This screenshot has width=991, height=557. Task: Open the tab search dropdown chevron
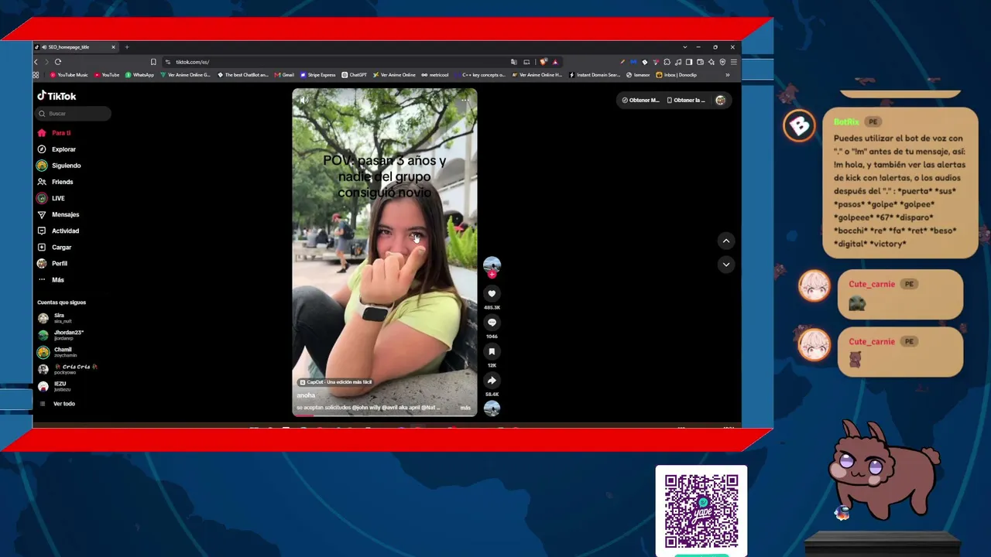684,47
